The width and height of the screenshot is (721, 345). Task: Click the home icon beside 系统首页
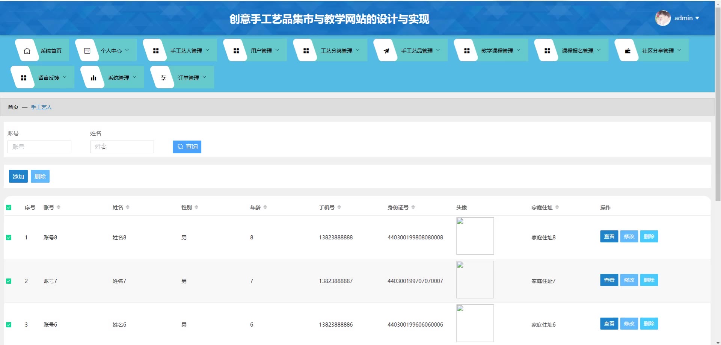[x=27, y=51]
